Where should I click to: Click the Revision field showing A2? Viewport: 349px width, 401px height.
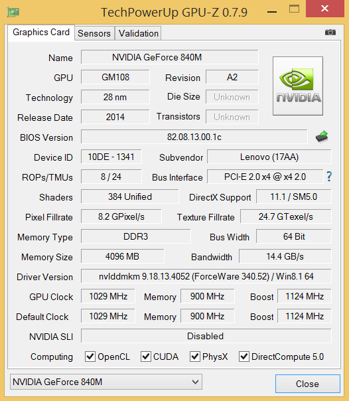coord(232,77)
